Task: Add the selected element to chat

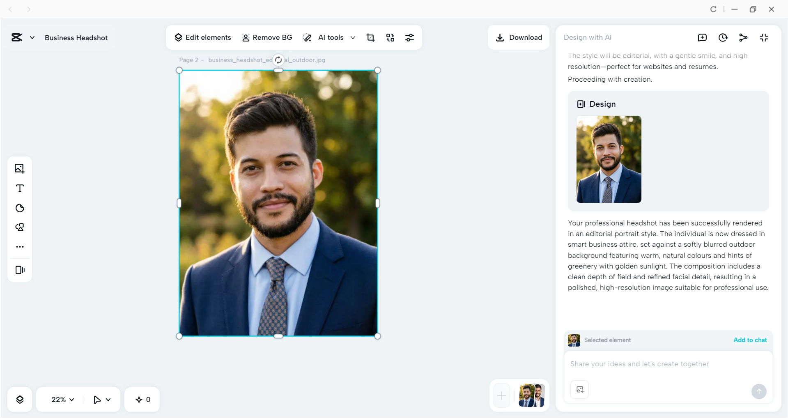Action: coord(750,340)
